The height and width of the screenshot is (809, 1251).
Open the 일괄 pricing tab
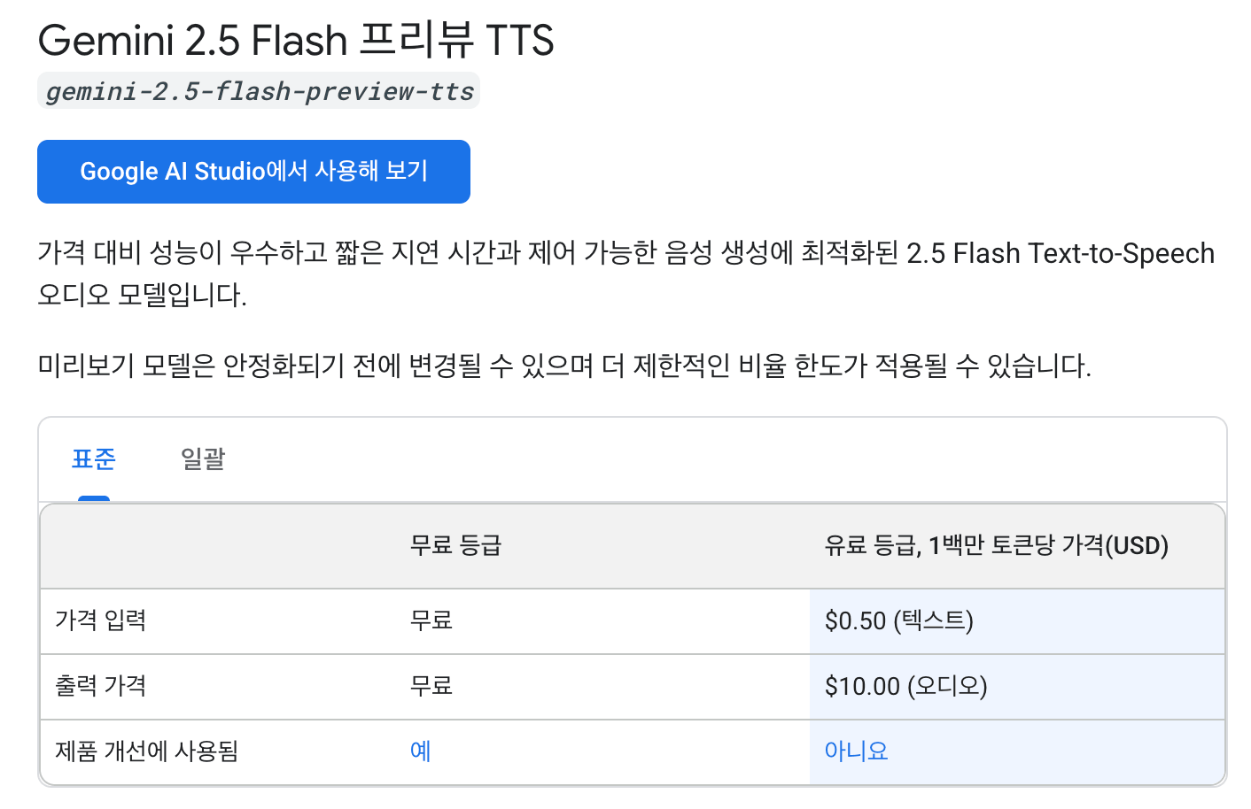203,458
